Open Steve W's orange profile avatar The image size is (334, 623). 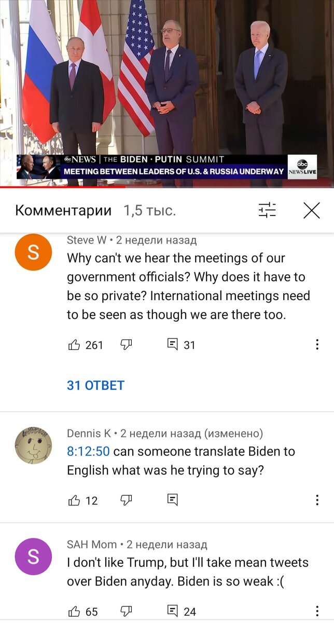coord(33,252)
